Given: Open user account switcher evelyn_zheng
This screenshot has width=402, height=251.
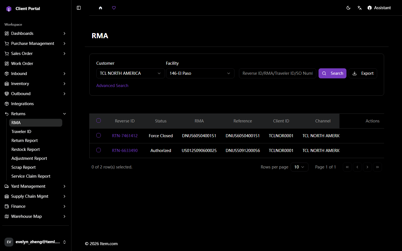Looking at the screenshot, I should (x=35, y=242).
